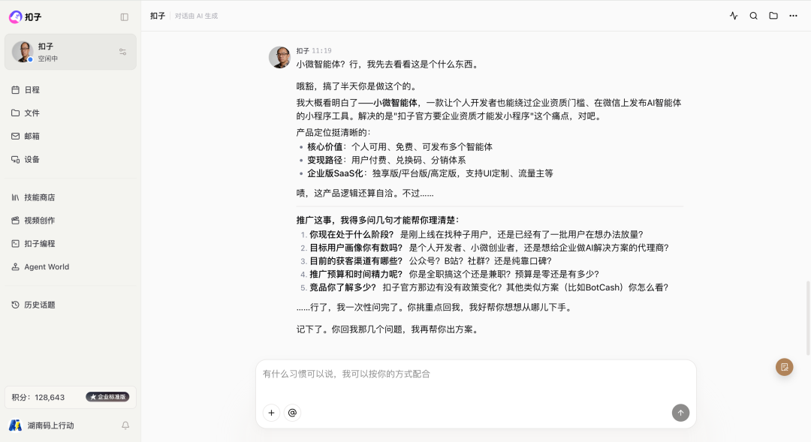Click 积分: 128,643 balance text
This screenshot has height=442, width=811.
pyautogui.click(x=38, y=397)
